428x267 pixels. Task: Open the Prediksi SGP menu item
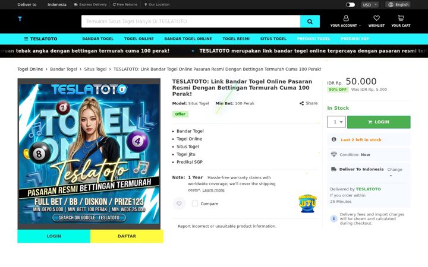355,39
